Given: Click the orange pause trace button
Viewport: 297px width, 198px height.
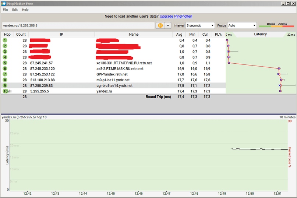Looking at the screenshot, I should click(160, 25).
